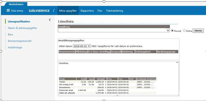Open Namn & adressuppgifter in sidebar
Screen dimensions: 206x101
23,28
